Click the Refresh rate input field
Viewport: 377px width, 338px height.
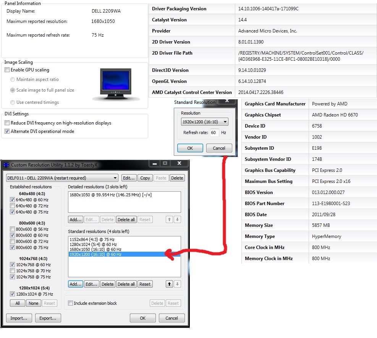214,133
